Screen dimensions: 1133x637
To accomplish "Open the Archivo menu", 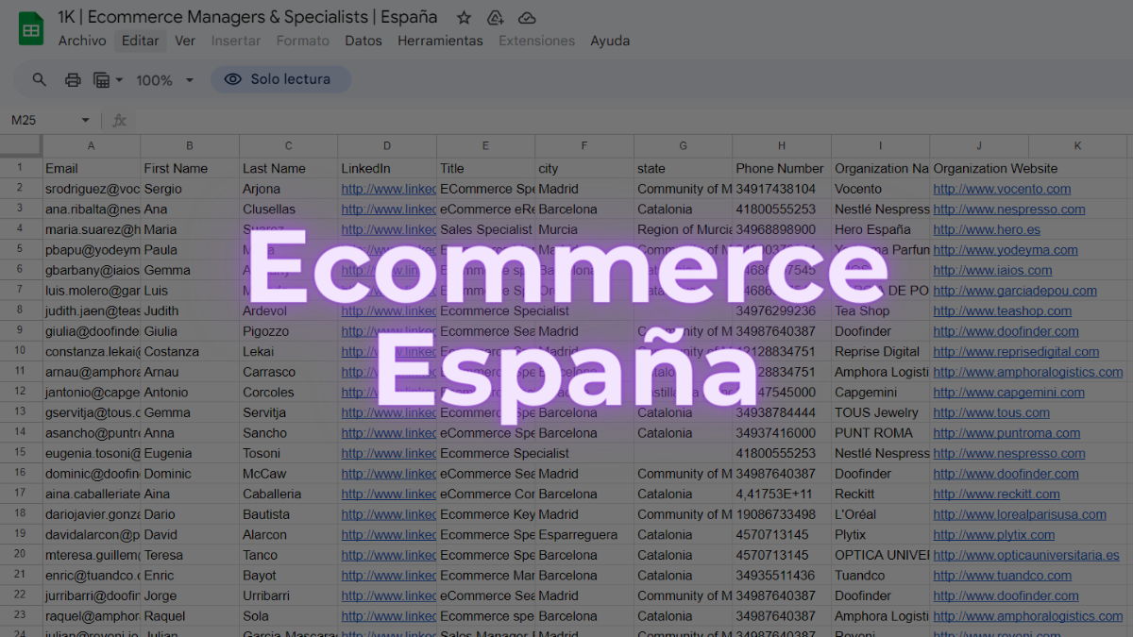I will [82, 41].
